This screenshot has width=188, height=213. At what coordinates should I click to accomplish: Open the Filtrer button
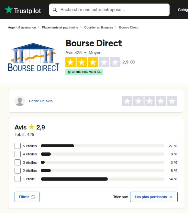point(27,197)
